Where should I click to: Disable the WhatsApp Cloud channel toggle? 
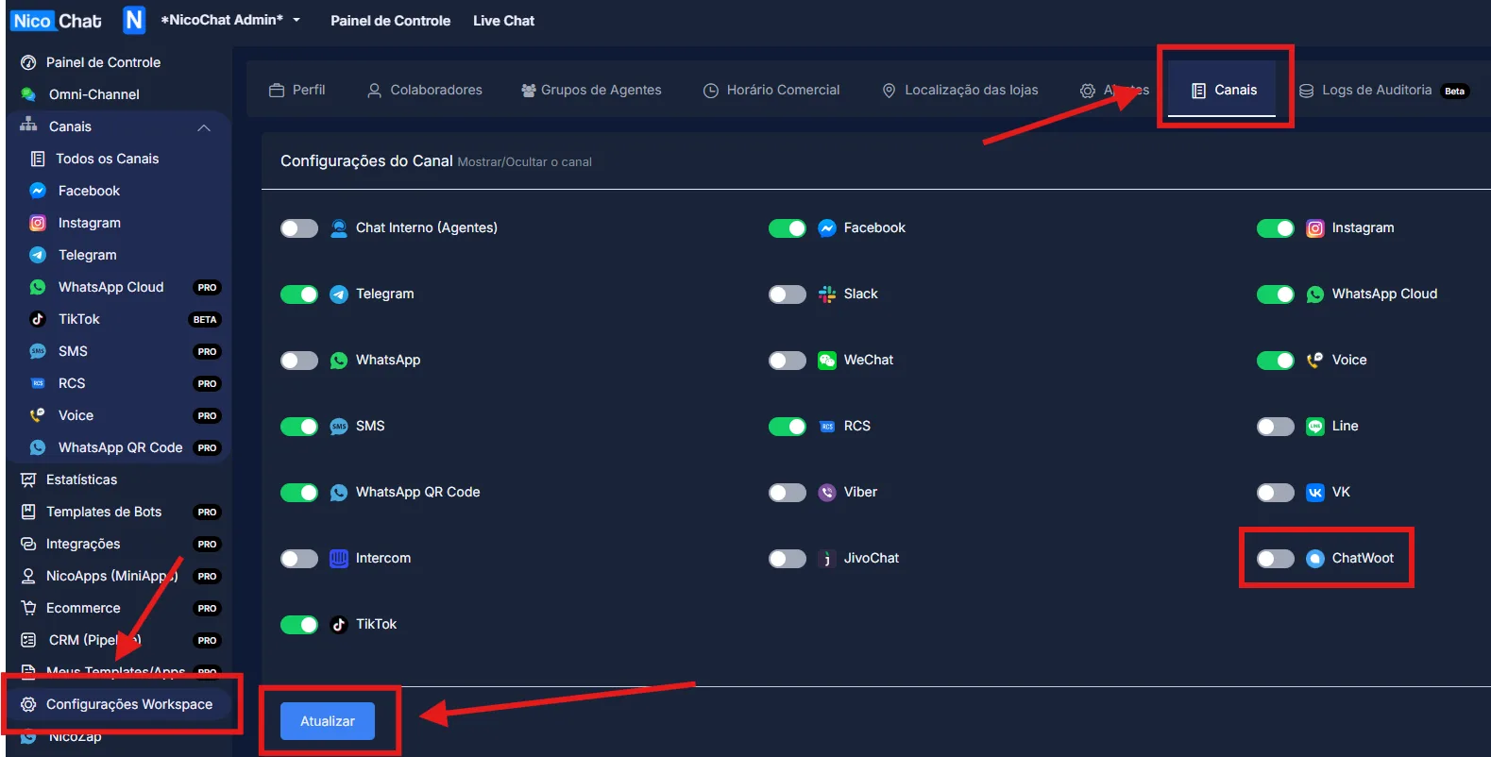pyautogui.click(x=1276, y=294)
